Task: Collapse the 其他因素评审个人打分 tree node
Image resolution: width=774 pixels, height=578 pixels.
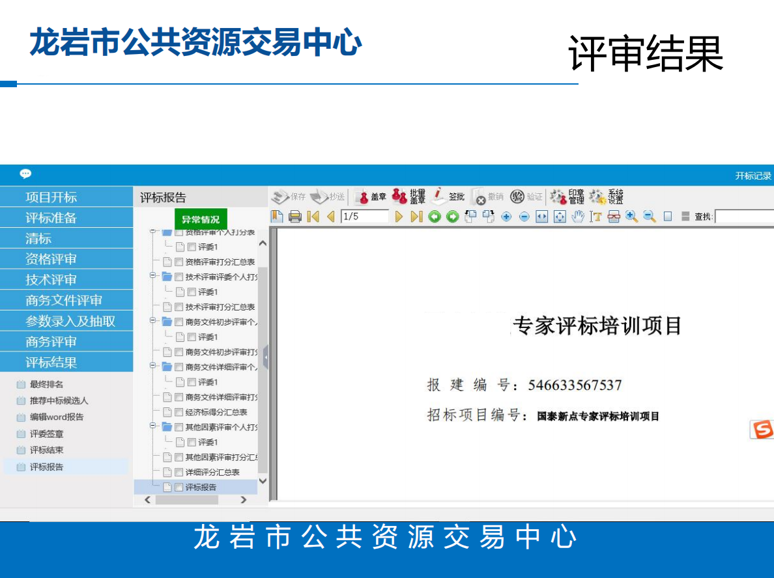Action: click(154, 426)
